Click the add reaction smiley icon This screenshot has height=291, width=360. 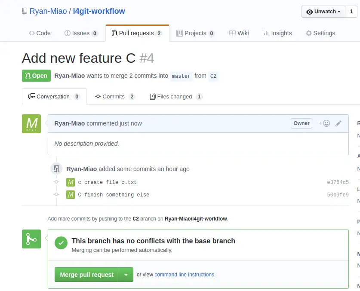point(324,123)
